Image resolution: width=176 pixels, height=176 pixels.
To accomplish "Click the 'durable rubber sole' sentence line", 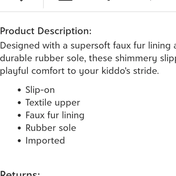I will click(x=88, y=58).
